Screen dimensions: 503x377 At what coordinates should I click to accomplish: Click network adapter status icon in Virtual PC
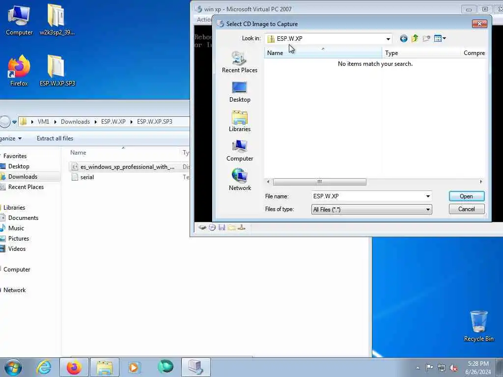pos(242,228)
